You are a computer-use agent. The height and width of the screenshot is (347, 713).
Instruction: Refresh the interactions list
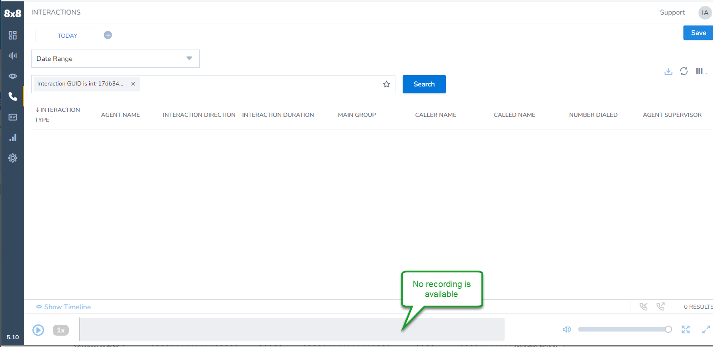(x=684, y=71)
